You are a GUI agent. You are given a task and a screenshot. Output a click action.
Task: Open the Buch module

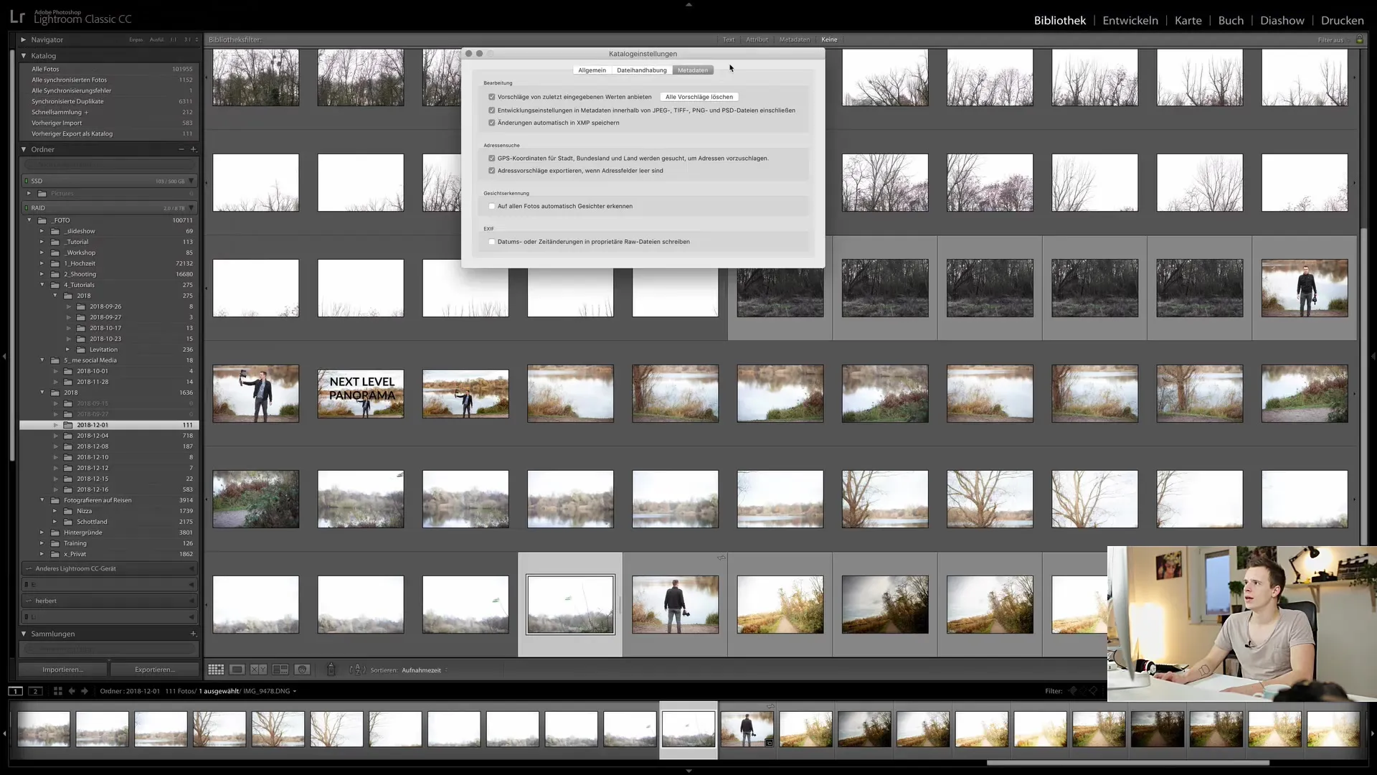(1231, 20)
